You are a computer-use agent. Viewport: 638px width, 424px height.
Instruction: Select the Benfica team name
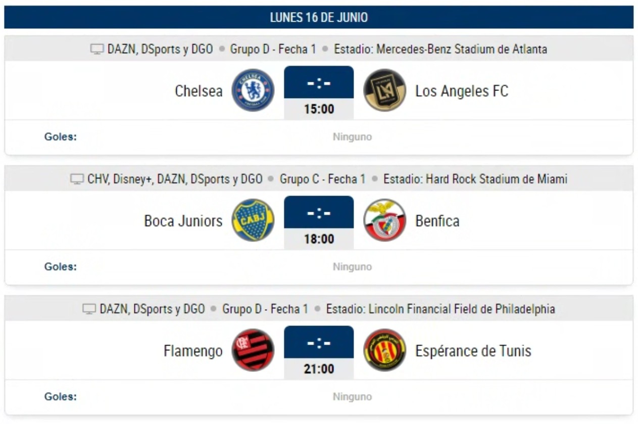(437, 221)
